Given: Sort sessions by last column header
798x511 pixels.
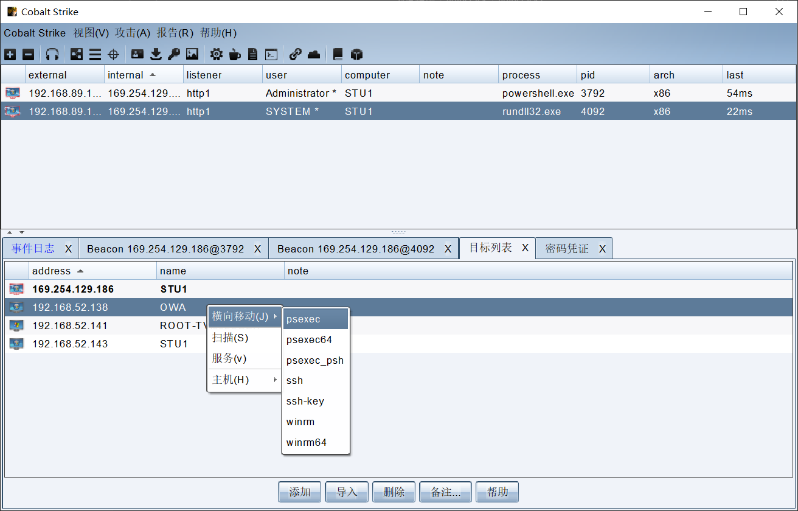Looking at the screenshot, I should [760, 75].
